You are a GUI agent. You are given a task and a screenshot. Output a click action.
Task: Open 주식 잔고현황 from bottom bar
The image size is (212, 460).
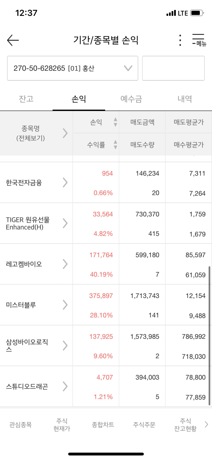click(x=185, y=424)
